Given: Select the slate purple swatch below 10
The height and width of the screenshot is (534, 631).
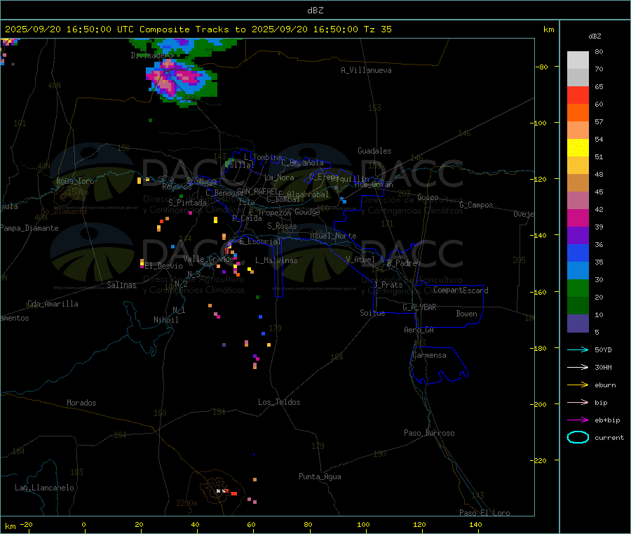Looking at the screenshot, I should click(x=578, y=323).
